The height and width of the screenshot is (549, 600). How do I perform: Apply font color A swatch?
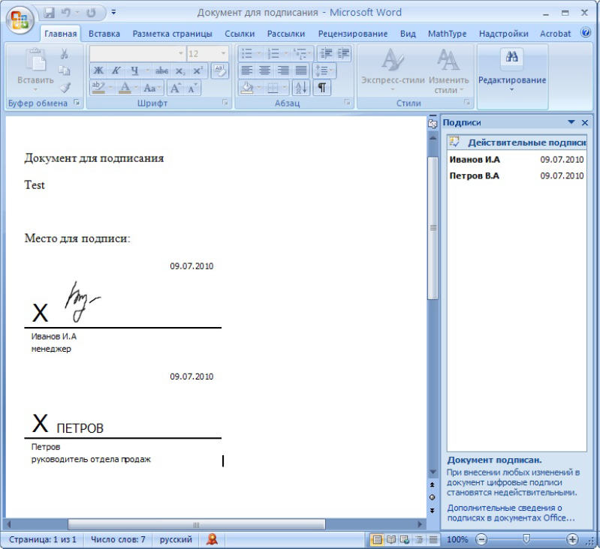(125, 88)
